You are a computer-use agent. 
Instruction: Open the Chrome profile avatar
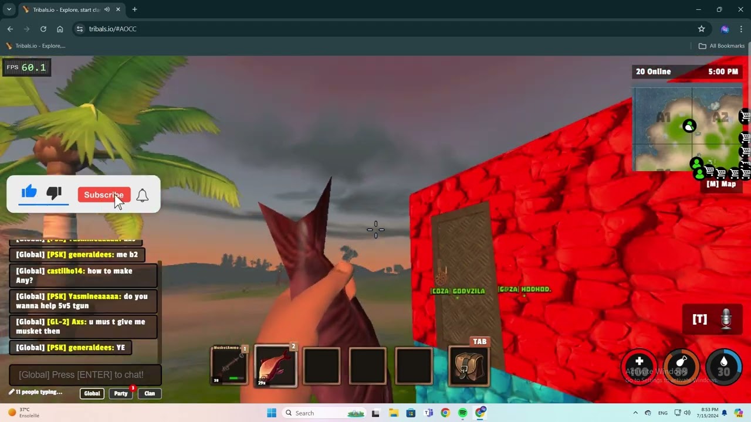click(x=725, y=29)
